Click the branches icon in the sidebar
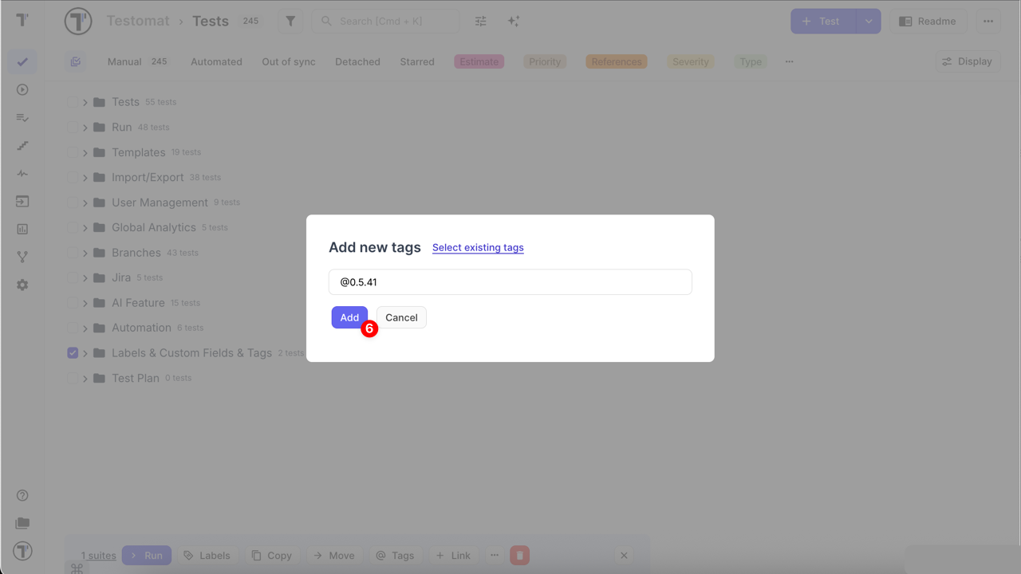The image size is (1021, 574). coord(22,256)
